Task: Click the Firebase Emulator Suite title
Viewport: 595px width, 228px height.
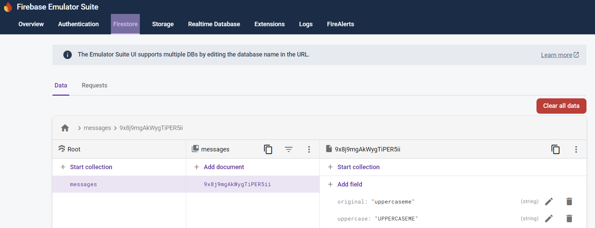Action: 57,7
